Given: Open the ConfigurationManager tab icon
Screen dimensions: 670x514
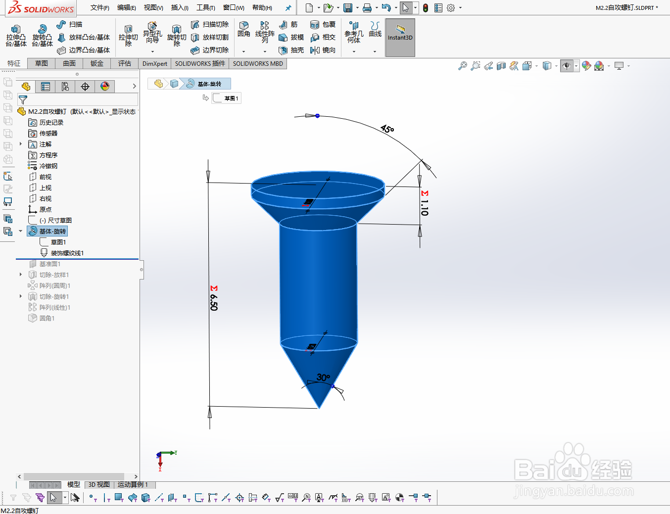Looking at the screenshot, I should coord(65,87).
